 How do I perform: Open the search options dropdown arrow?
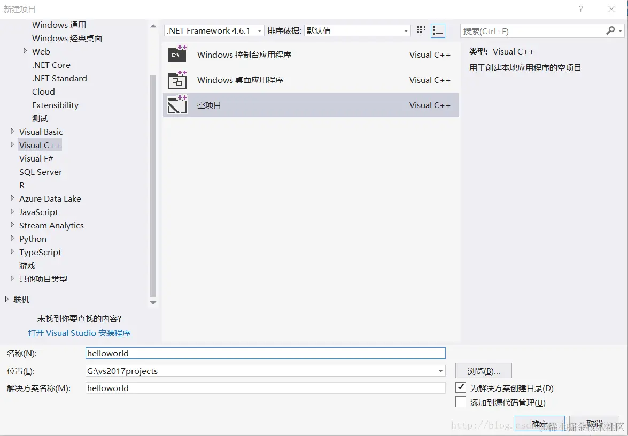621,31
